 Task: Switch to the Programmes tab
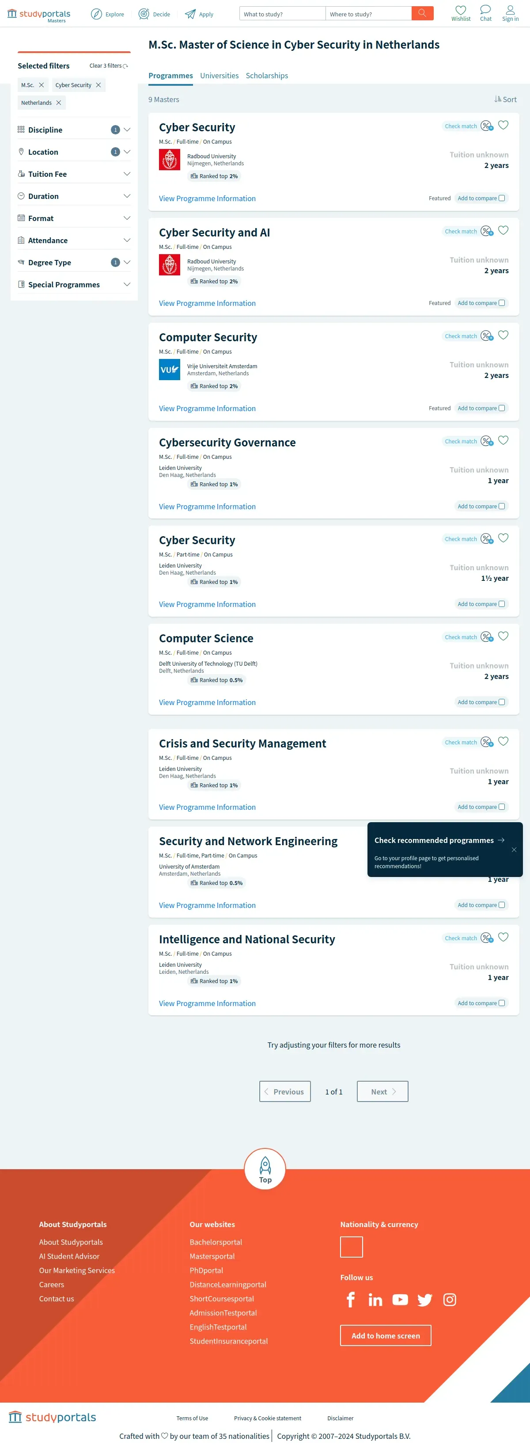[x=170, y=76]
